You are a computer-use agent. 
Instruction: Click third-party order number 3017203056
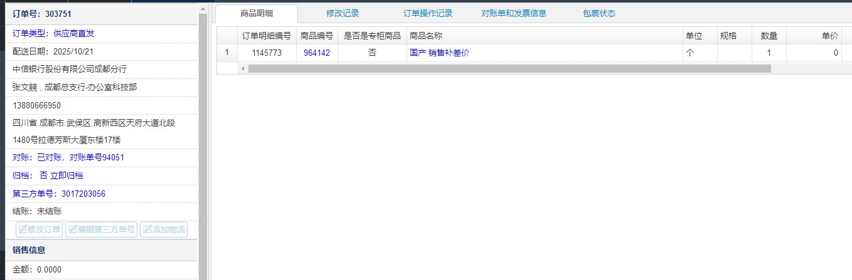(83, 194)
